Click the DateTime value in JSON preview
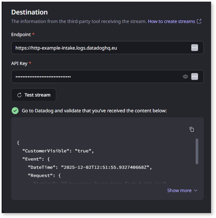The height and width of the screenshot is (218, 216). click(x=105, y=167)
